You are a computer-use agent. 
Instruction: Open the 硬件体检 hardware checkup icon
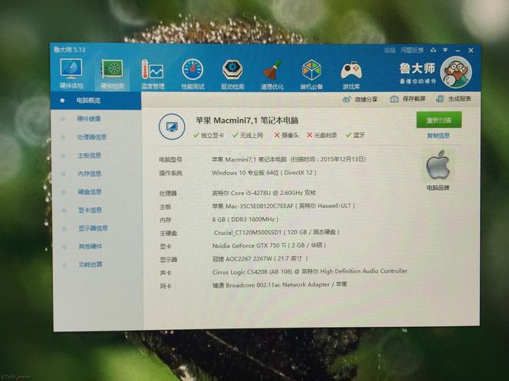tap(72, 74)
